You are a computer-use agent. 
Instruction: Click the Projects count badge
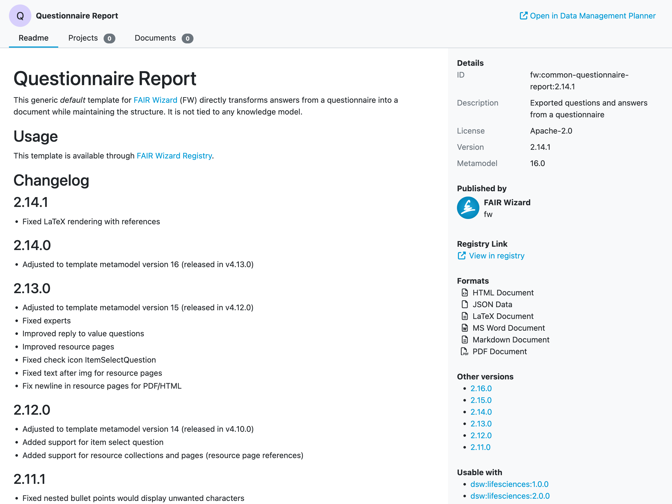tap(109, 38)
